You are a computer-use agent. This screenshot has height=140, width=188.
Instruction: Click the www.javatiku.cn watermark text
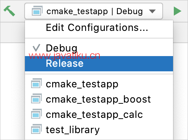[64, 56]
